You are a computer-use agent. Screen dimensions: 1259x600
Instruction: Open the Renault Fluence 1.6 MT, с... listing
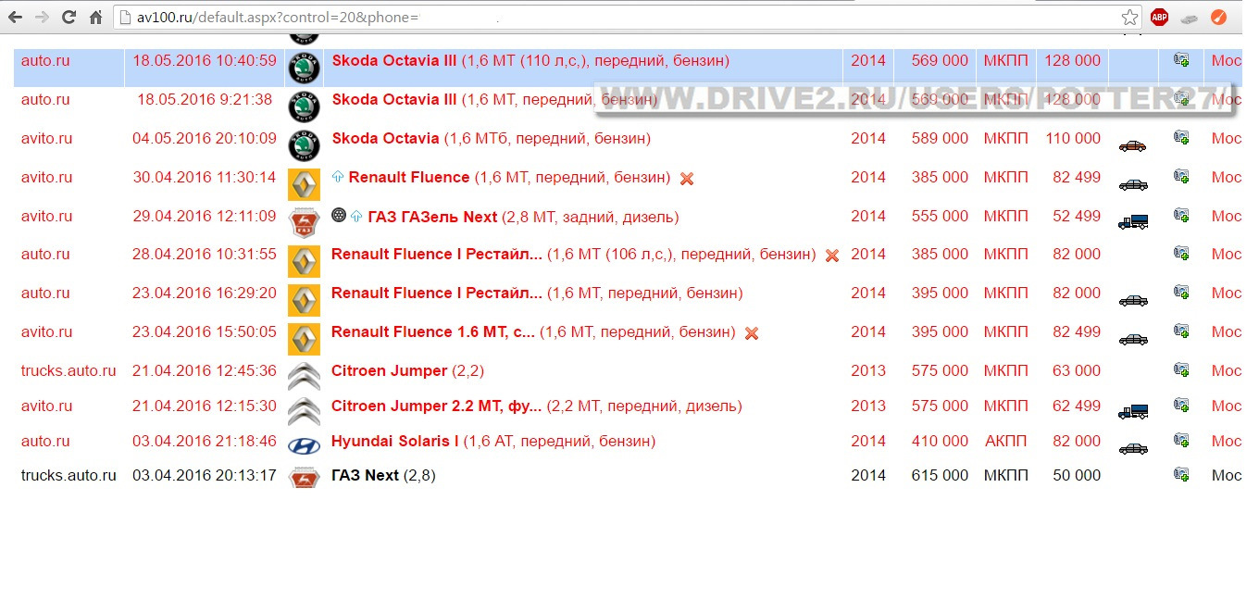point(533,331)
